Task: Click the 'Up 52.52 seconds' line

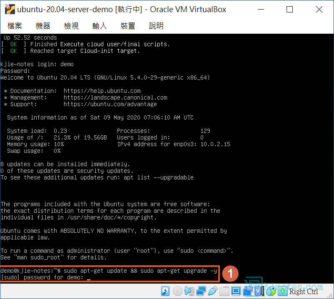Action: (30, 38)
